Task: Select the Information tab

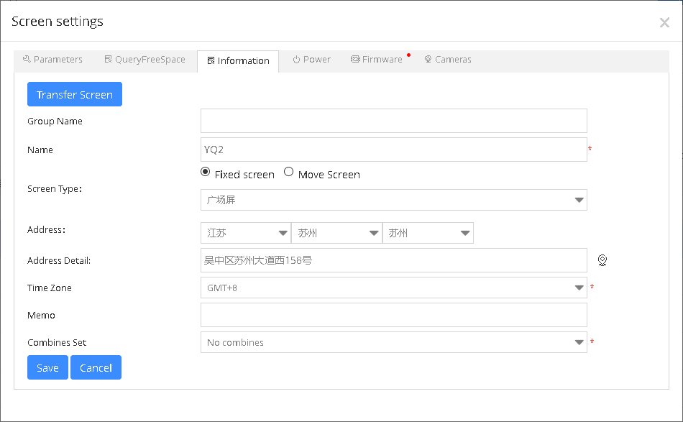Action: 238,61
